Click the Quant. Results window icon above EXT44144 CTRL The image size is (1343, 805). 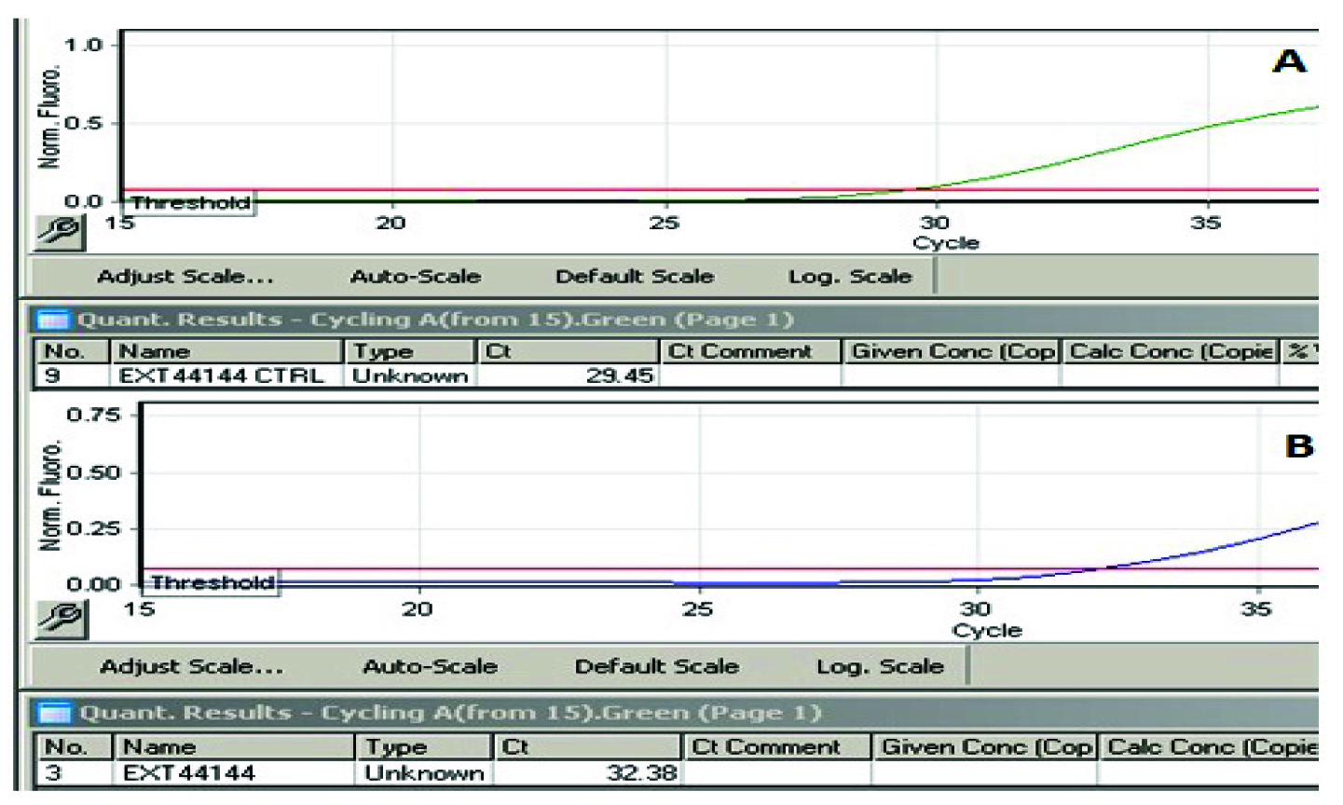point(54,321)
